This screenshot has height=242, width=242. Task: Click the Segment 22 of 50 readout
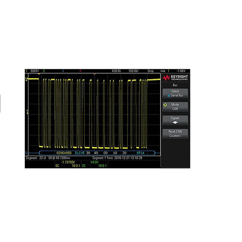48,158
